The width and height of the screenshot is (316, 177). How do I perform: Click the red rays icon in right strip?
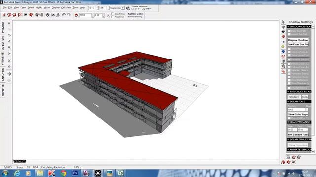[x=283, y=57]
